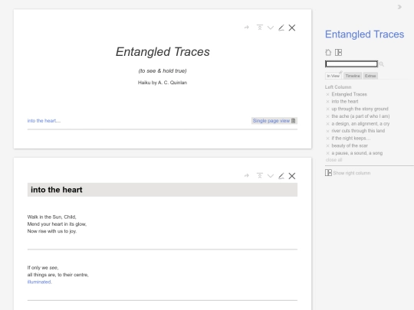Edit the Entangled Traces tiddler
Image resolution: width=414 pixels, height=310 pixels.
[x=281, y=28]
